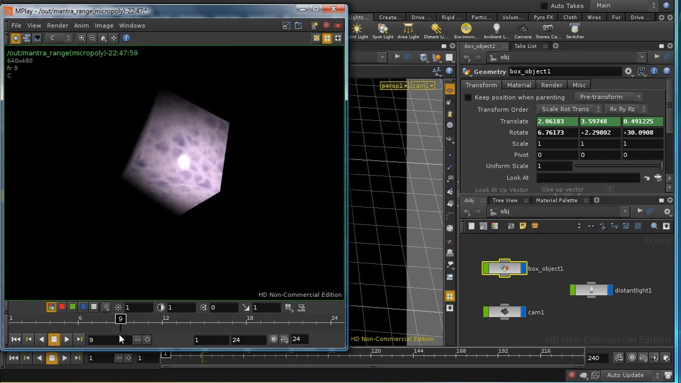
Task: Toggle display flag on distantlight1 node
Action: (x=609, y=290)
